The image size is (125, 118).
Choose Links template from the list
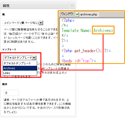(x=20, y=73)
